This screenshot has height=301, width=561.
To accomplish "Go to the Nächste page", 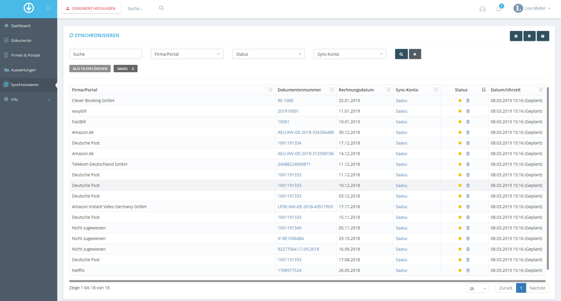I will tap(537, 288).
